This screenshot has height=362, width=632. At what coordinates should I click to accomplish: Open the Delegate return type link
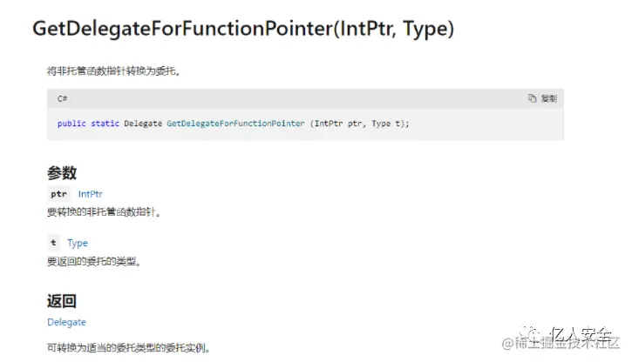(x=66, y=322)
